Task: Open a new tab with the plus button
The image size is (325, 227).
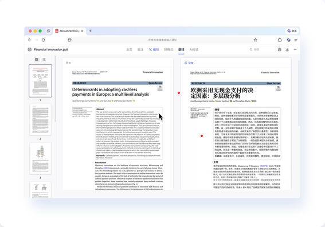Action: (x=90, y=31)
